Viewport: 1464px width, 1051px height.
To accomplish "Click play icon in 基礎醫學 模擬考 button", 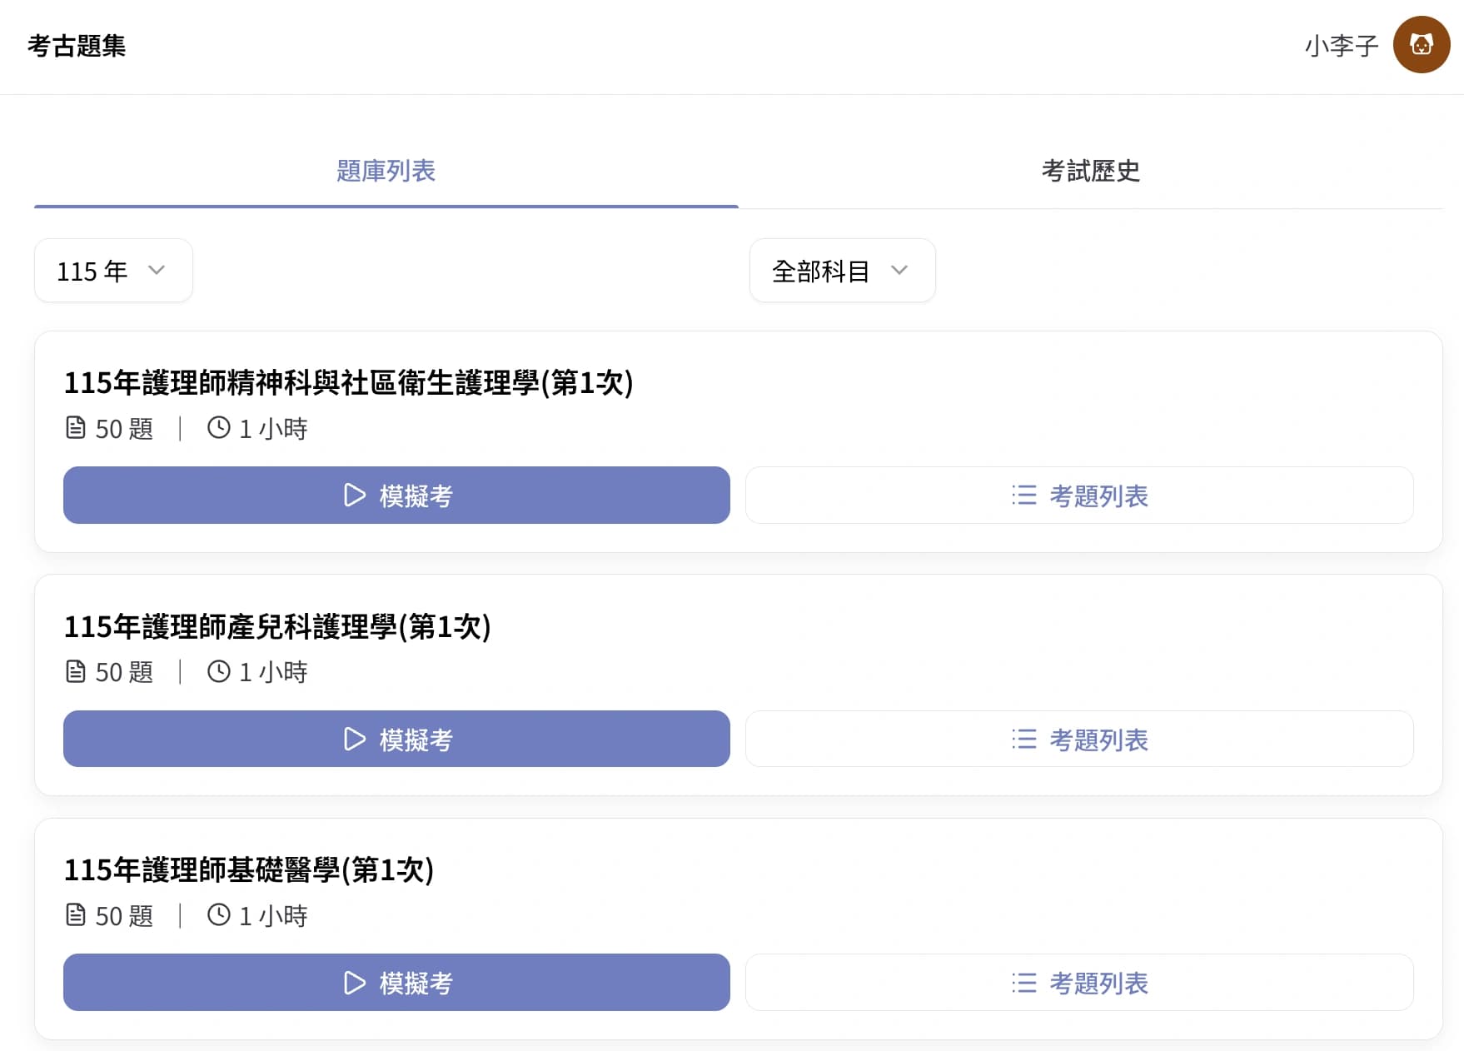I will [355, 983].
